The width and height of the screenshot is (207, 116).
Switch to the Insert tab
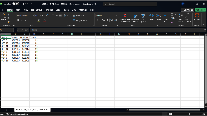coord(18,10)
